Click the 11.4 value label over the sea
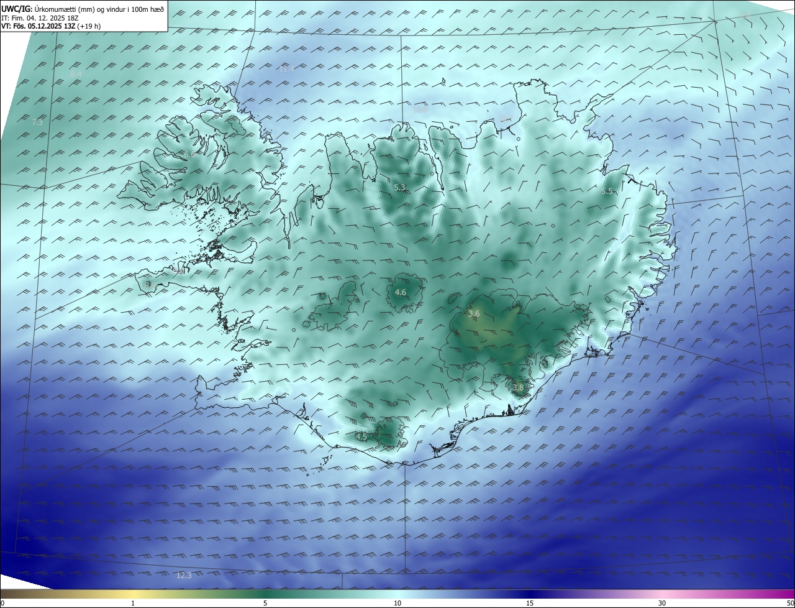 click(286, 69)
